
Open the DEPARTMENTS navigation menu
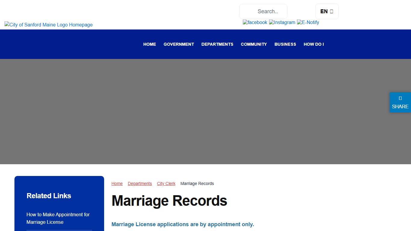tap(217, 44)
